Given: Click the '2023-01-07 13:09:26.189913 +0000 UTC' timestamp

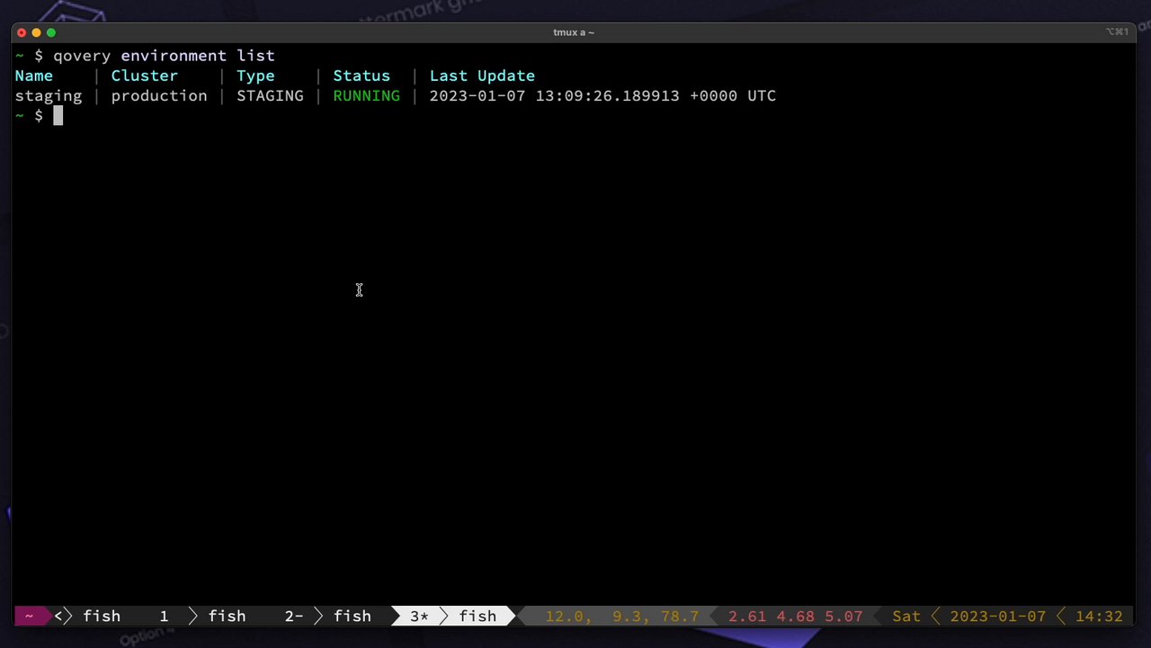Looking at the screenshot, I should point(602,96).
